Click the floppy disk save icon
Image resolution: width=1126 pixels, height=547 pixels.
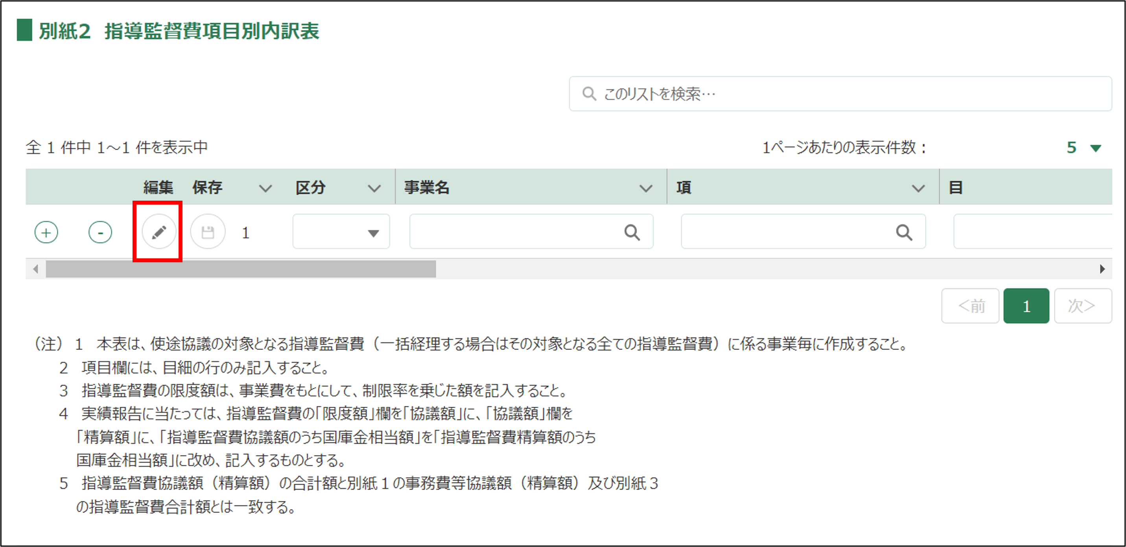click(x=208, y=232)
